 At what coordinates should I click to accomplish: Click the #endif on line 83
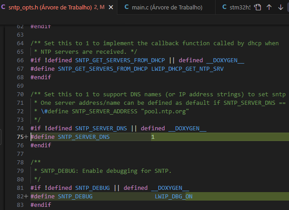click(x=41, y=205)
